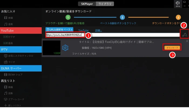Open DLNA シェア item
The width and height of the screenshot is (189, 108).
point(15,75)
